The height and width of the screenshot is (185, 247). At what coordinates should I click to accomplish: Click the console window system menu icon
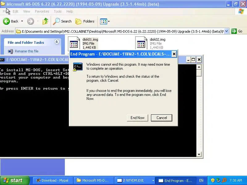coord(2,60)
